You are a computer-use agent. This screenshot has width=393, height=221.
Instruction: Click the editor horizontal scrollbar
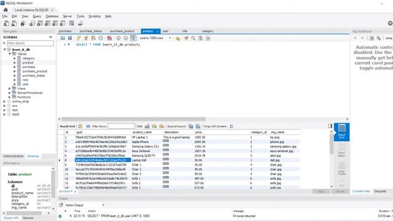click(x=133, y=119)
